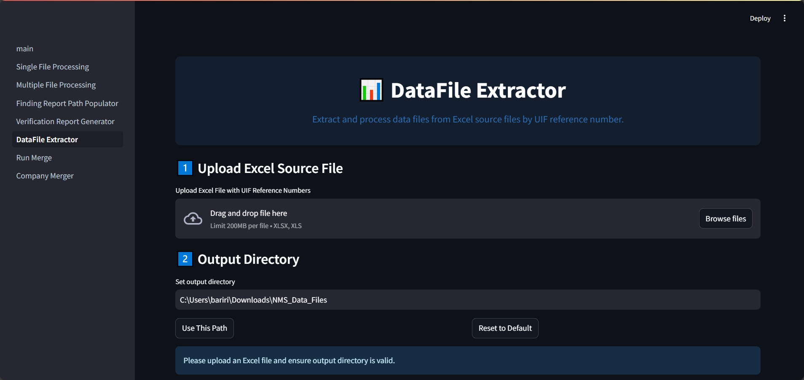This screenshot has width=804, height=380.
Task: Click Reset to Default button
Action: [505, 328]
